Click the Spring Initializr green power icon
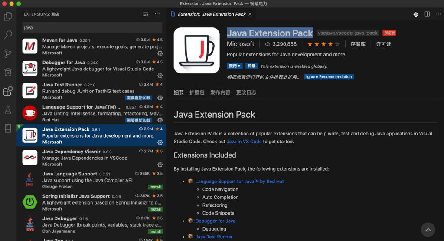 30,202
